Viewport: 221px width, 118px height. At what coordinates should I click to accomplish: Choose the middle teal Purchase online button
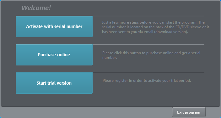54,55
